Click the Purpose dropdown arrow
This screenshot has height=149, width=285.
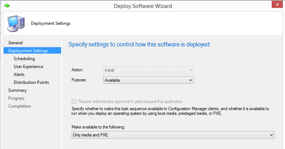[x=190, y=80]
